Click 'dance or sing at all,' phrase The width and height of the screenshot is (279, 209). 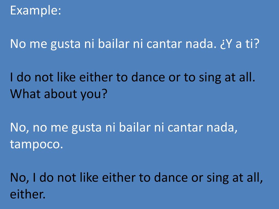click(208, 177)
